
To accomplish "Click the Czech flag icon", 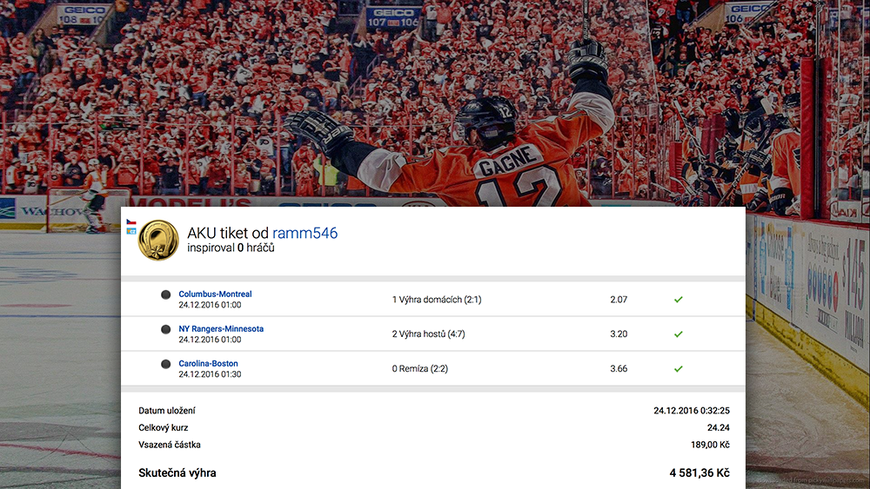I will click(131, 222).
